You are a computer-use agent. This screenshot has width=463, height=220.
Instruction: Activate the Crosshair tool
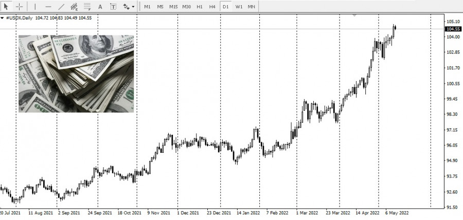(19, 6)
